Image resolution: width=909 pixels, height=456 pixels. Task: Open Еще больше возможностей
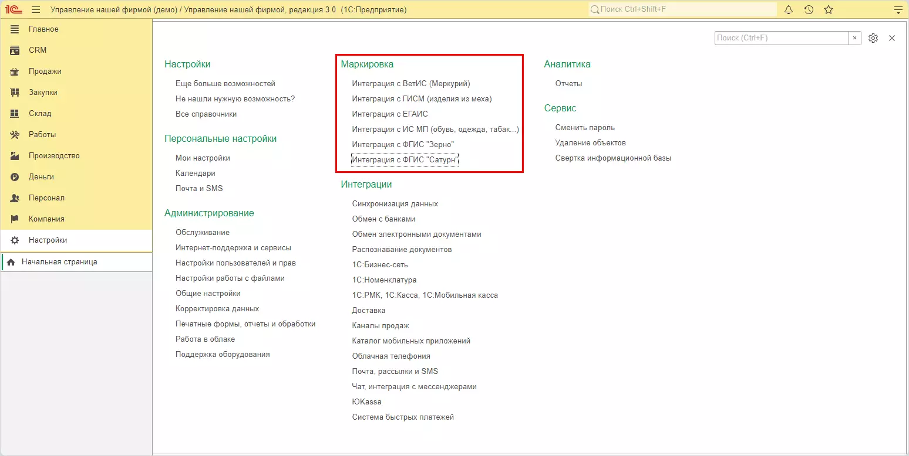point(225,84)
